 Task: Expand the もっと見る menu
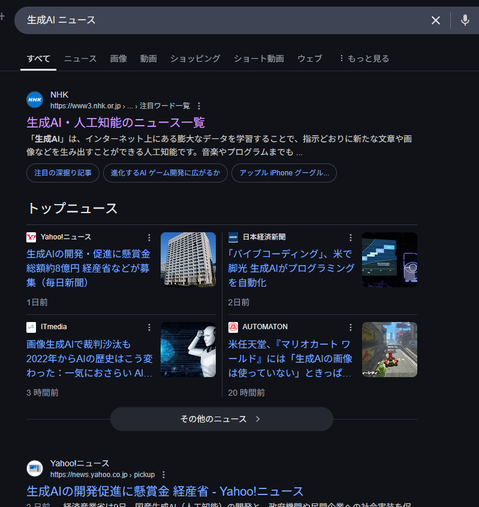[x=364, y=59]
